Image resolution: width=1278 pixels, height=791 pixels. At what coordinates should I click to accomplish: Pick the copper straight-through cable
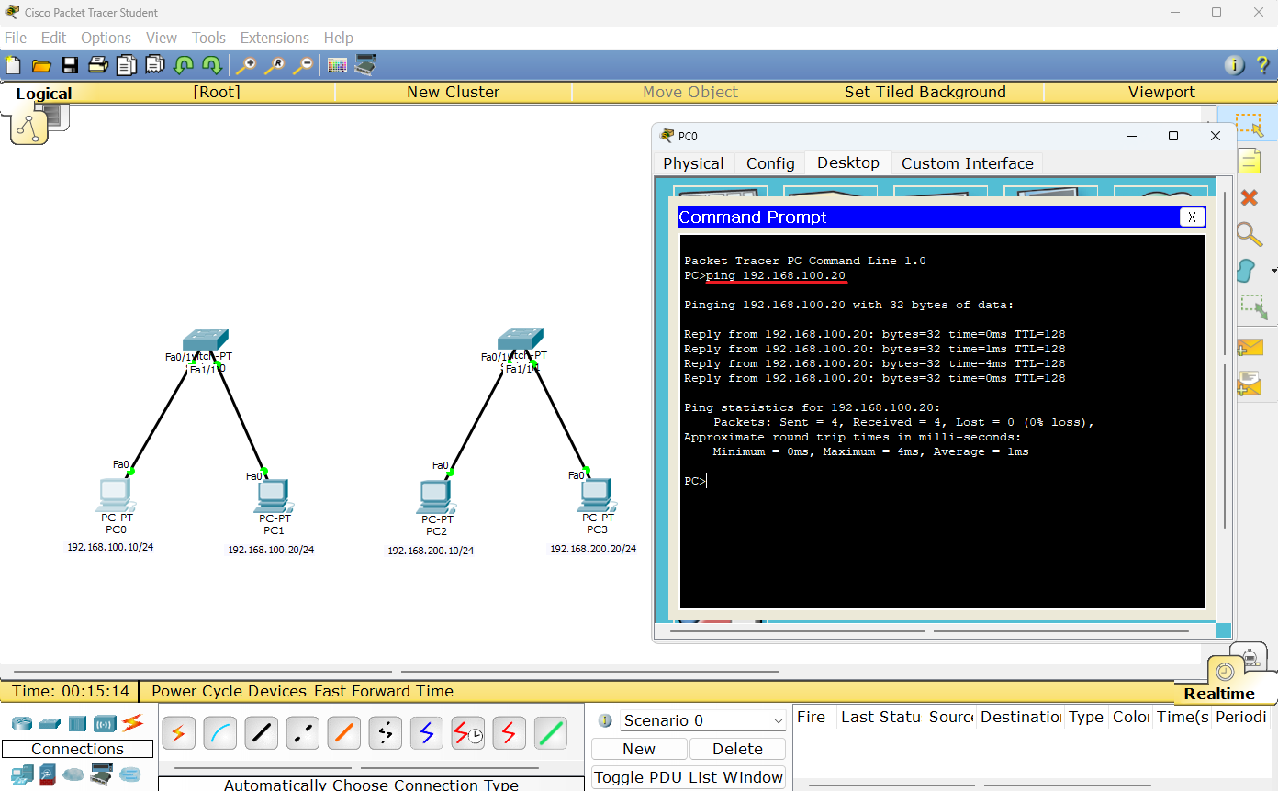261,733
